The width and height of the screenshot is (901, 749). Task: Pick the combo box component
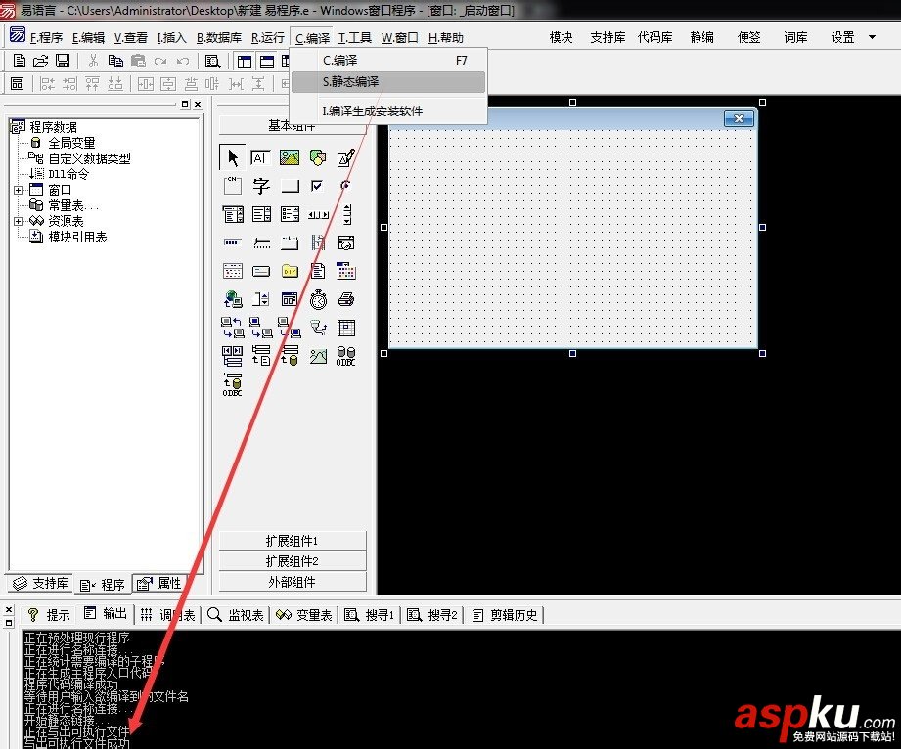coord(233,214)
